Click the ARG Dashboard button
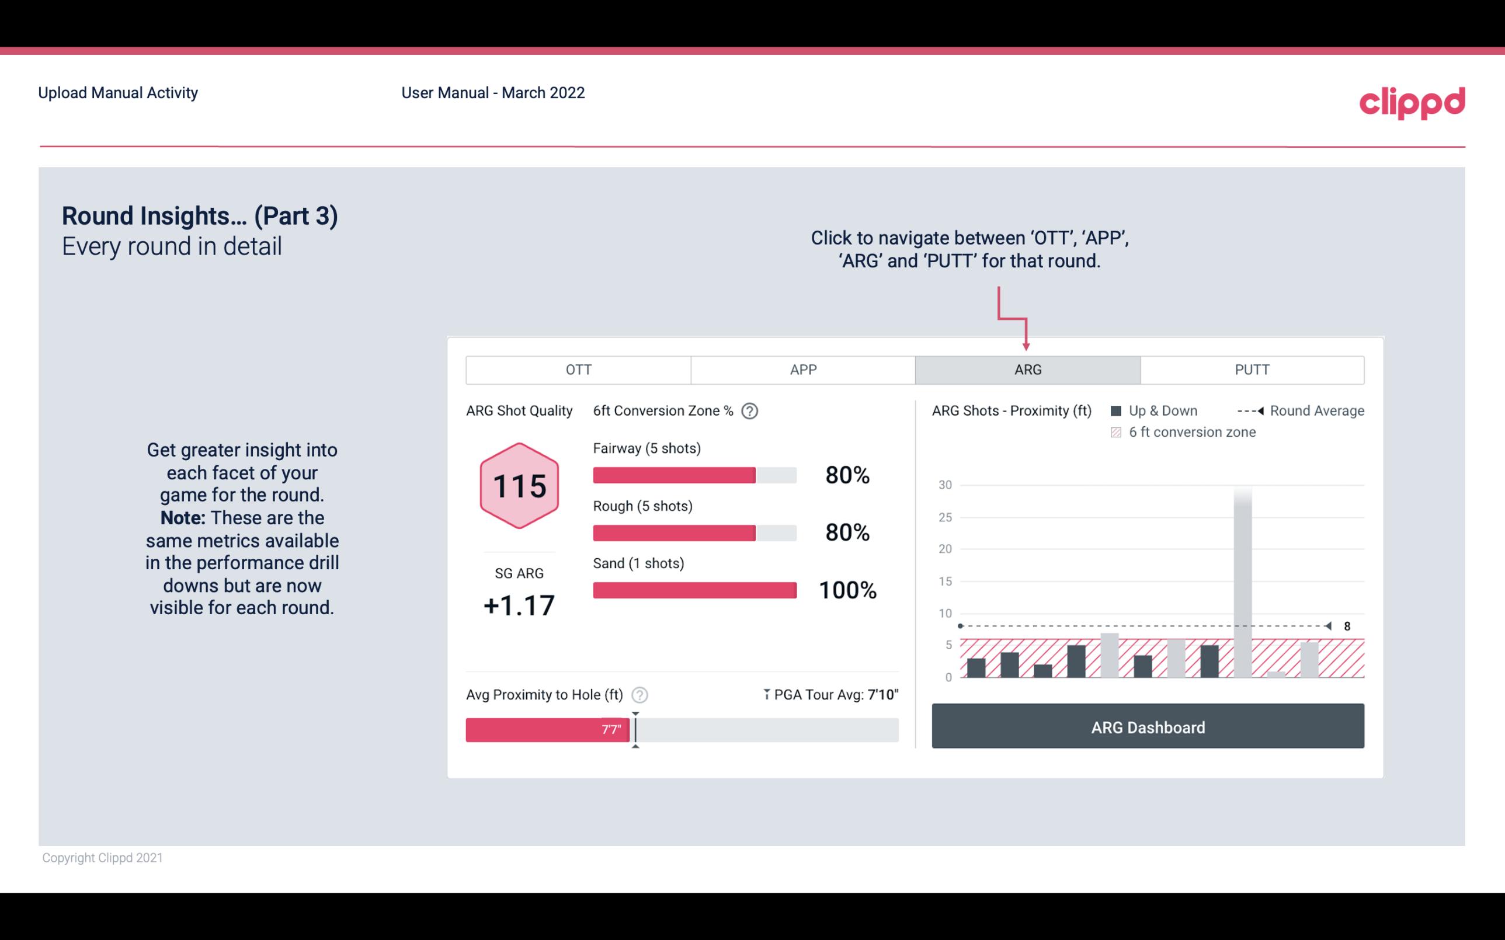Image resolution: width=1505 pixels, height=940 pixels. point(1148,727)
